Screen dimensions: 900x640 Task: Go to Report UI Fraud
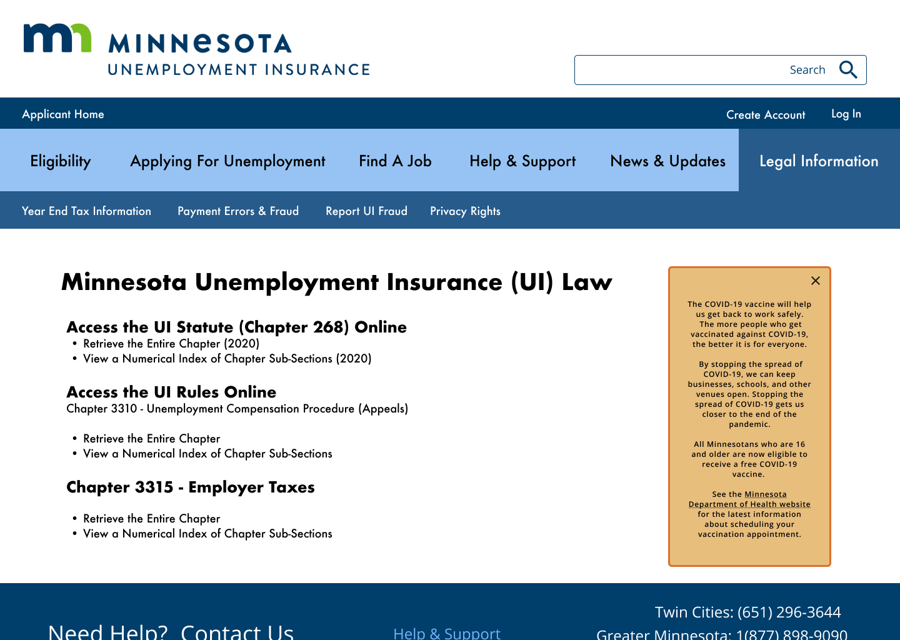pyautogui.click(x=366, y=211)
